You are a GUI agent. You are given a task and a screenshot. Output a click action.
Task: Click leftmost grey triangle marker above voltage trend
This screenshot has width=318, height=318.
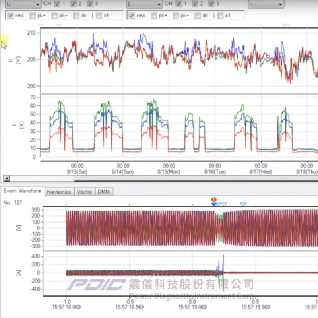41,25
